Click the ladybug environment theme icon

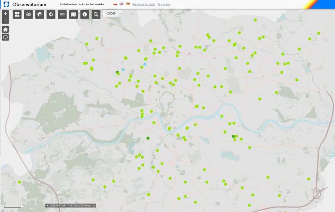pos(28,15)
